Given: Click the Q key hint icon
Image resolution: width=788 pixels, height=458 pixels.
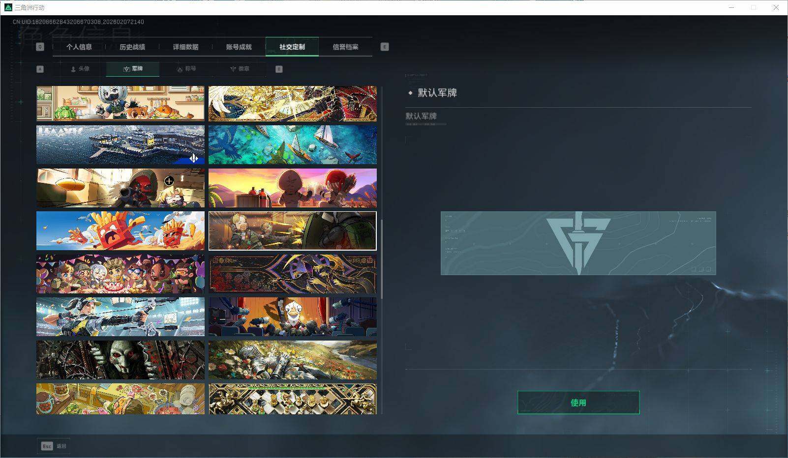Looking at the screenshot, I should coord(40,47).
